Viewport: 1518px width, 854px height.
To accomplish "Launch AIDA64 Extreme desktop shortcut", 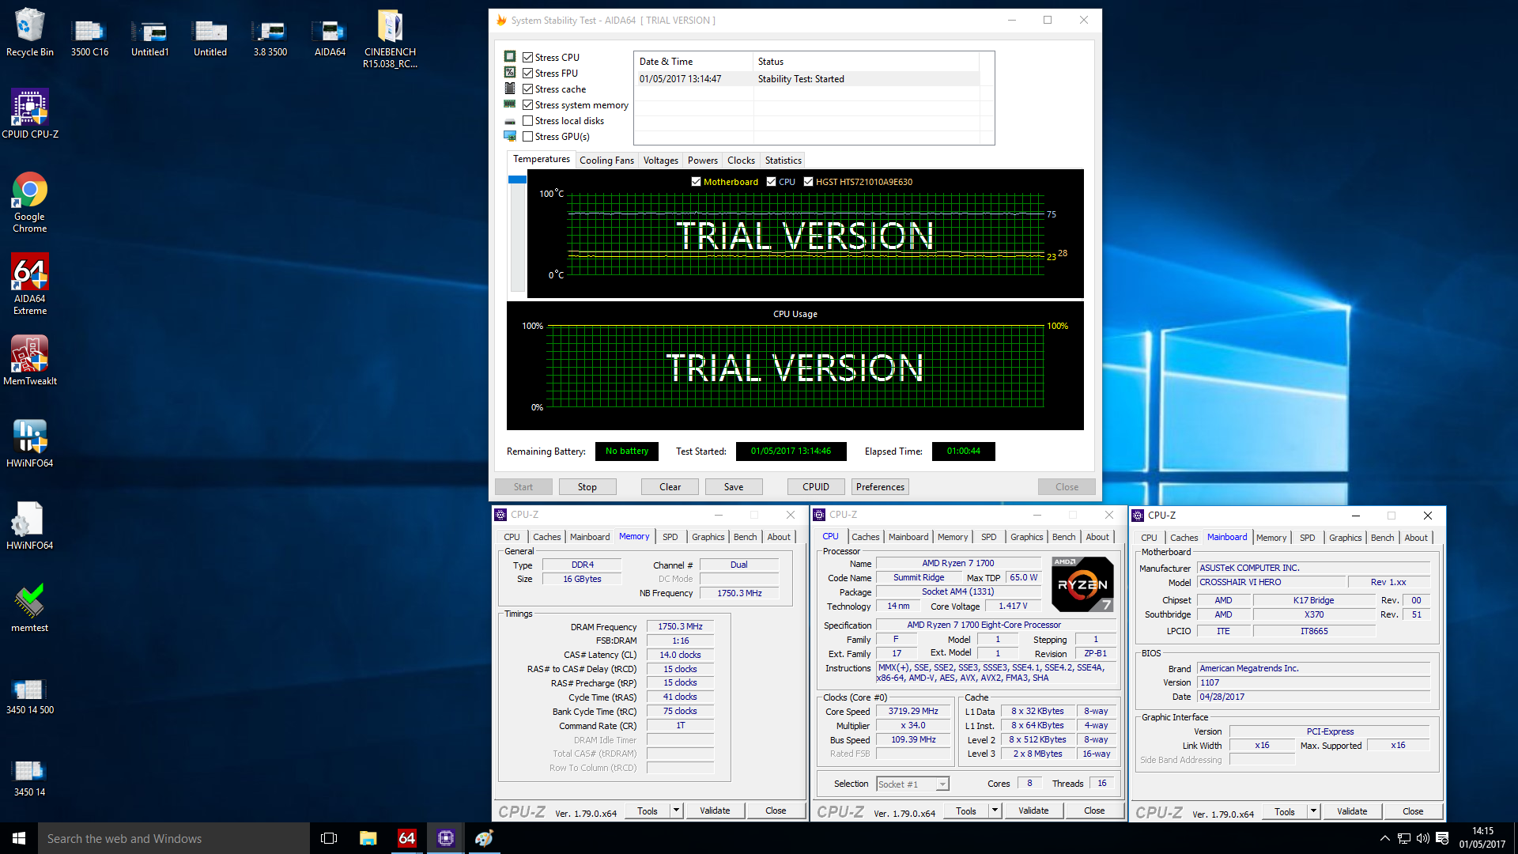I will click(30, 285).
